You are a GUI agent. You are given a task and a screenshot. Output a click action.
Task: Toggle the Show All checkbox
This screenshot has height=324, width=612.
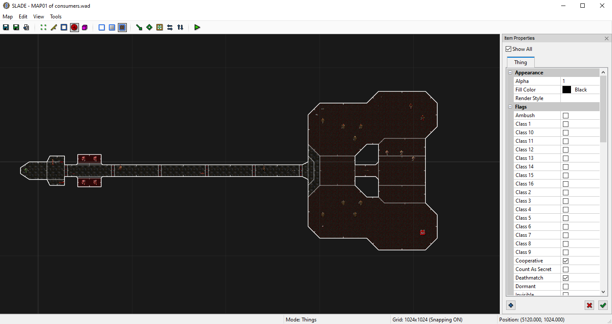508,49
